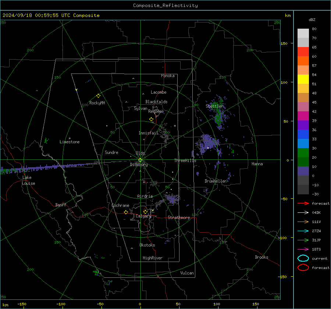Viewport: 331px width, 309px height.
Task: Click the Composite_Reflectivity title
Action: 165,6
